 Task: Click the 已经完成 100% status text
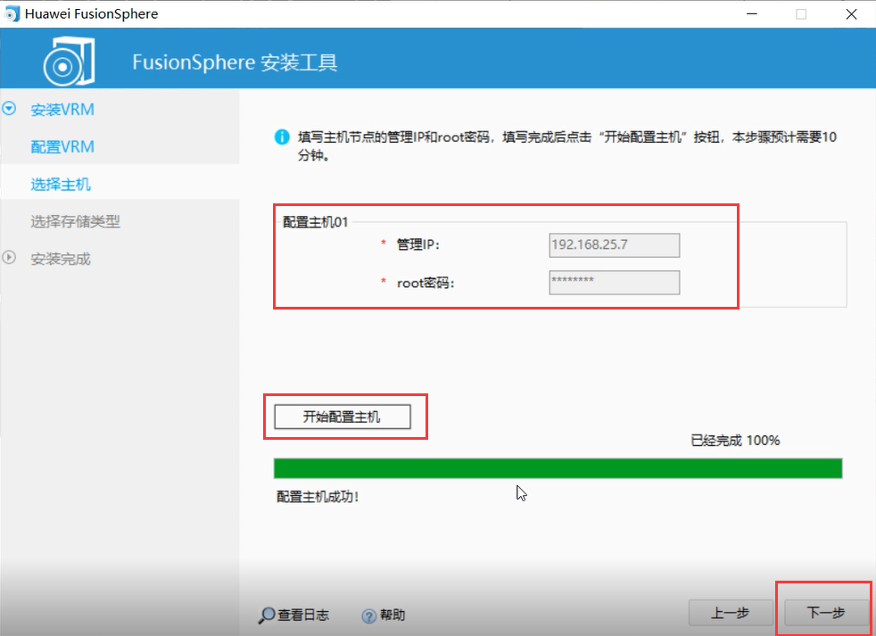(735, 441)
